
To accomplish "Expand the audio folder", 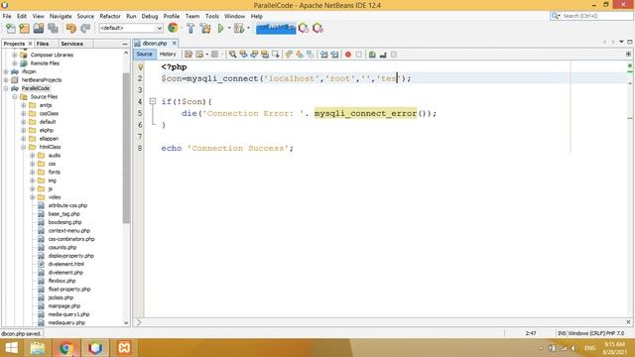I will (x=33, y=156).
